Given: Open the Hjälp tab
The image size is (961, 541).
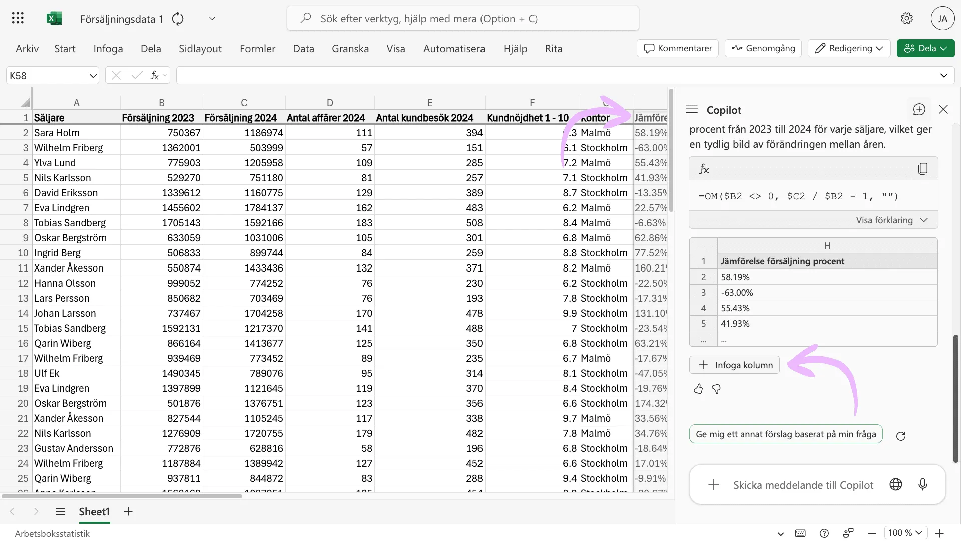Looking at the screenshot, I should coord(515,48).
